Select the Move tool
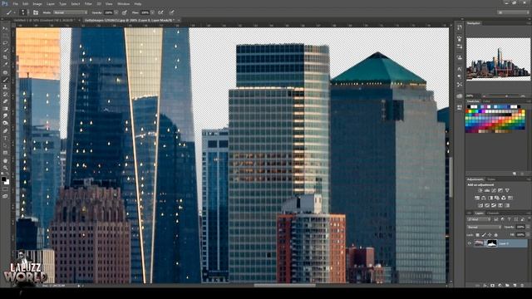This screenshot has height=299, width=532. pos(5,29)
